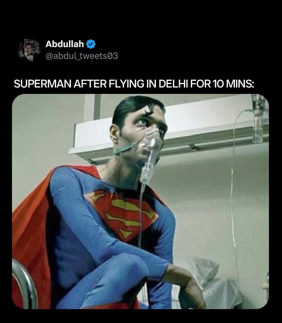Open the Abdullah display name
This screenshot has height=323, width=282.
pyautogui.click(x=65, y=44)
